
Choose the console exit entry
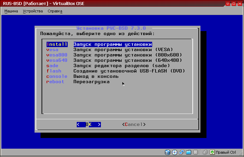coord(57,76)
